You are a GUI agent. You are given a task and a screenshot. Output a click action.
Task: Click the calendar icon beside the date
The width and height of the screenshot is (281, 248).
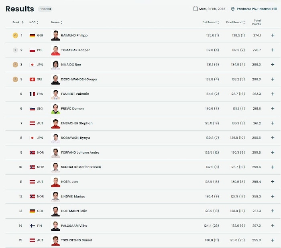click(x=195, y=8)
